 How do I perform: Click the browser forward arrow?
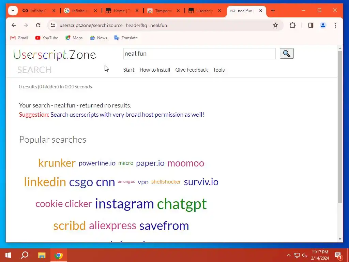tap(26, 25)
